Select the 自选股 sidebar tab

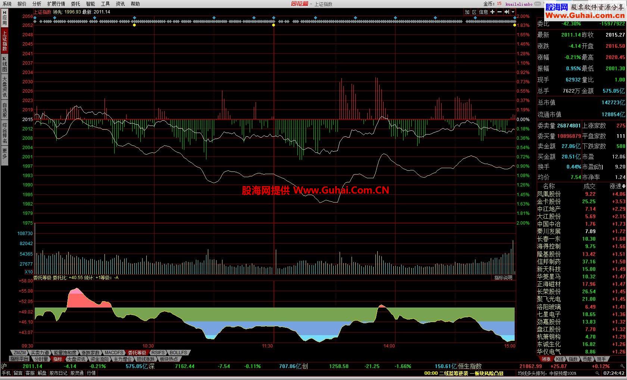point(4,110)
